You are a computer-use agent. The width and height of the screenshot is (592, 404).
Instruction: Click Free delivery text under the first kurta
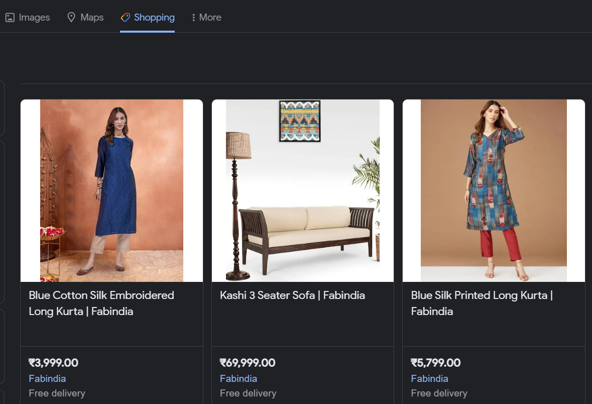[57, 393]
